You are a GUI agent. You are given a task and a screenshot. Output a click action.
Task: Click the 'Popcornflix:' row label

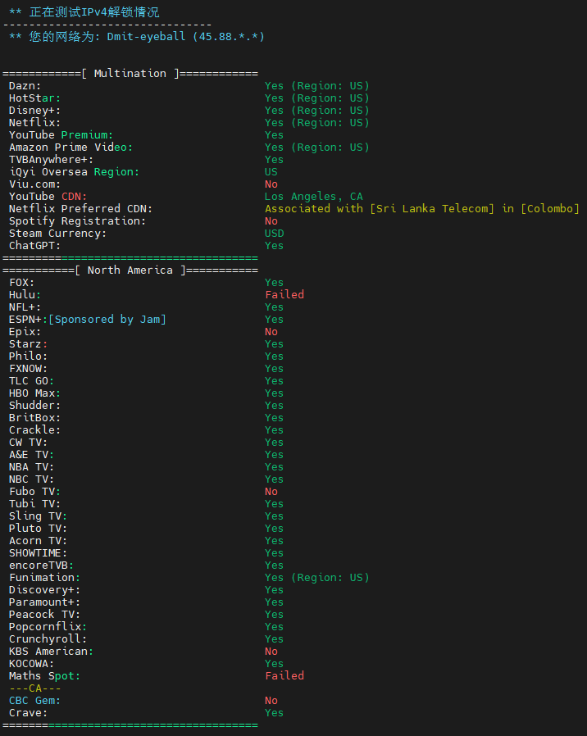(48, 627)
